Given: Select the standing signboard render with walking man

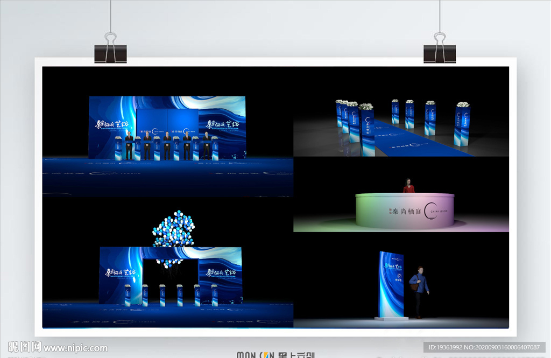Looking at the screenshot, I should tap(401, 280).
